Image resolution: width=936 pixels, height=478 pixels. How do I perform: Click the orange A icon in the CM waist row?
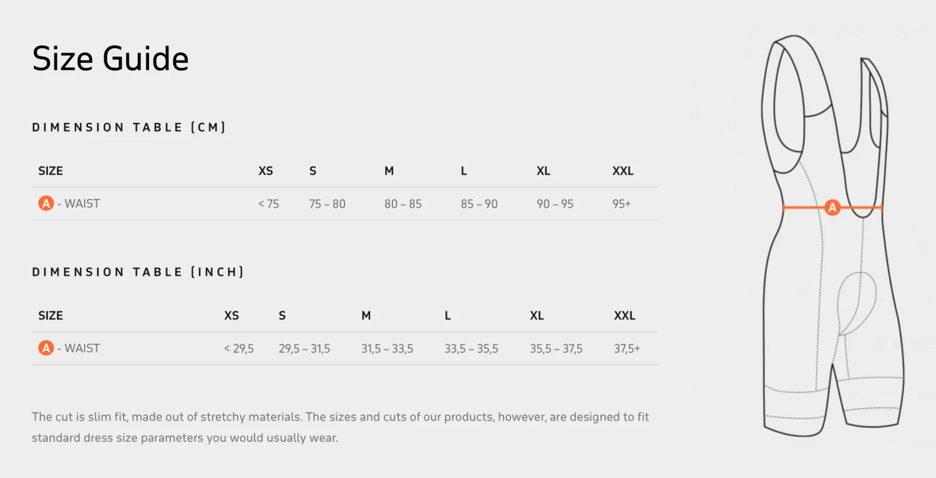coord(46,203)
